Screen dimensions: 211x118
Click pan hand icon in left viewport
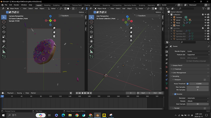[54, 32]
